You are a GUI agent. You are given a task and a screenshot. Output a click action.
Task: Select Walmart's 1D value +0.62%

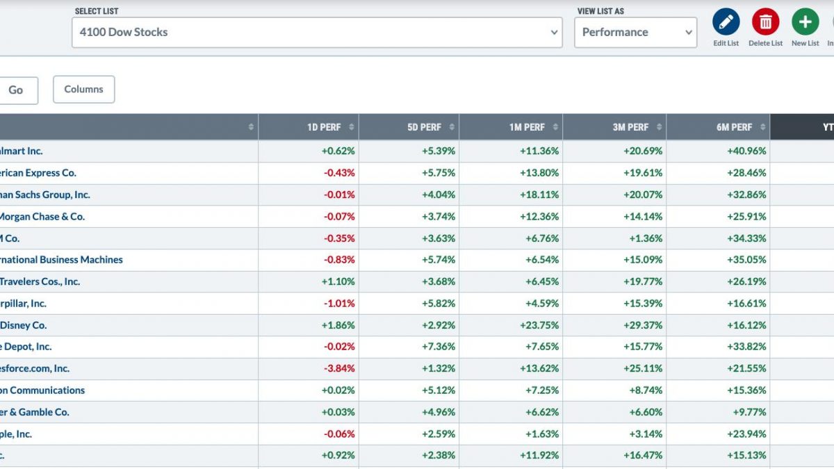(x=338, y=151)
